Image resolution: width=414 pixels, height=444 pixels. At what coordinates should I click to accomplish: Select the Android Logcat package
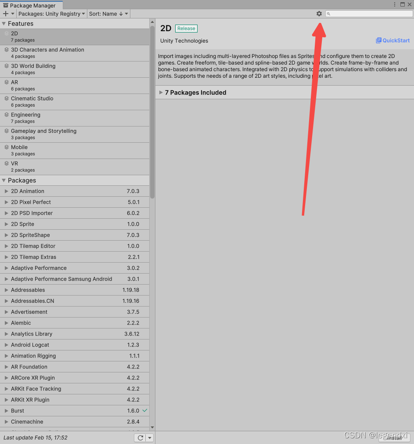[75, 345]
